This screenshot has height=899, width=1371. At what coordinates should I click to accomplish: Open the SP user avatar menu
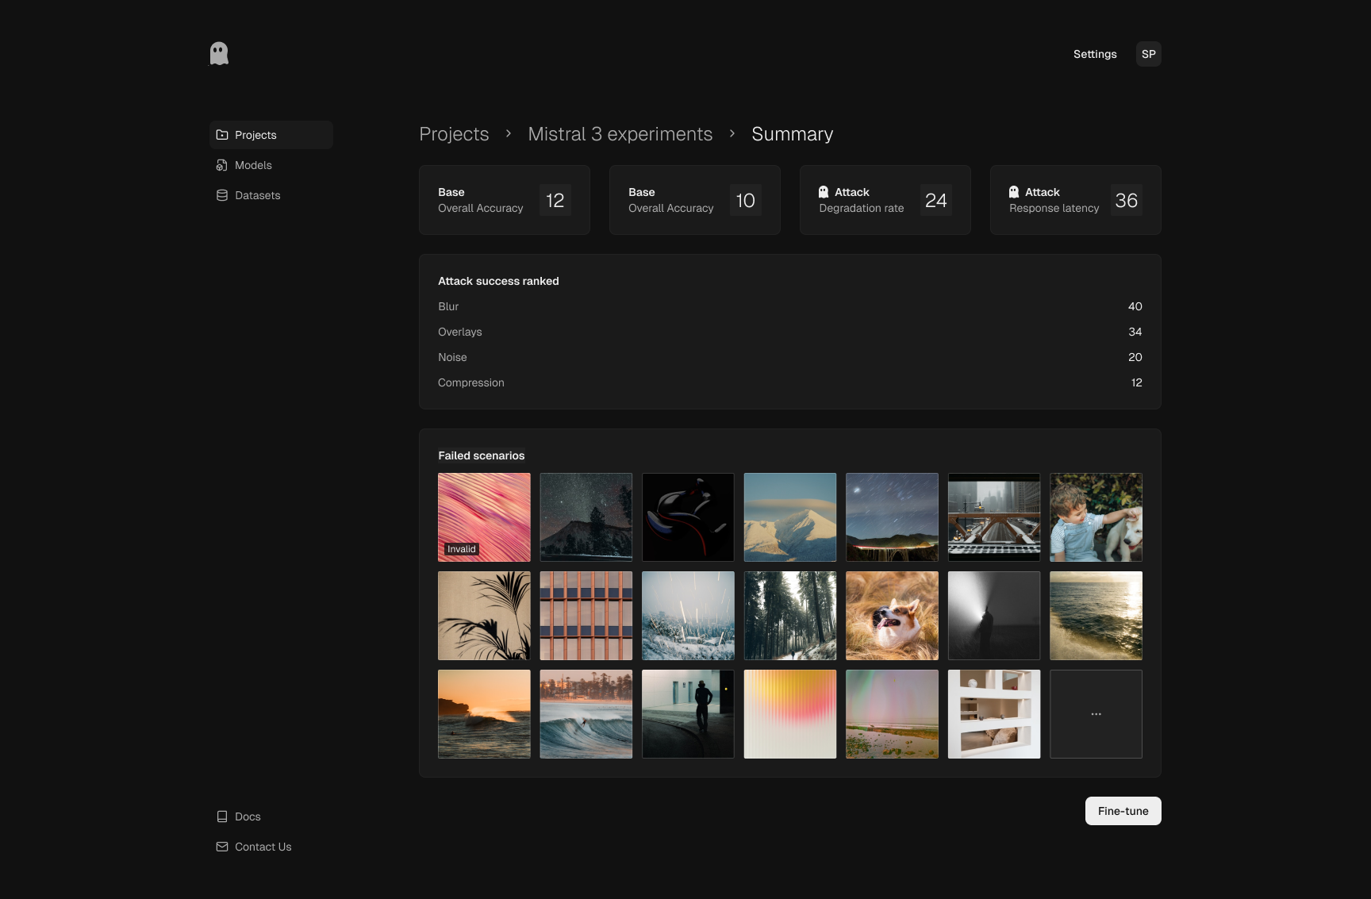[1148, 54]
